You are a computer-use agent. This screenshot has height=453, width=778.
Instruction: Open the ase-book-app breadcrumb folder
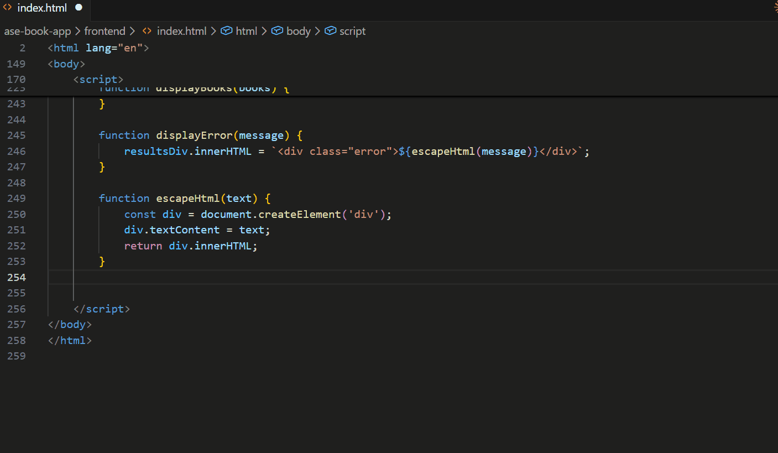[38, 32]
